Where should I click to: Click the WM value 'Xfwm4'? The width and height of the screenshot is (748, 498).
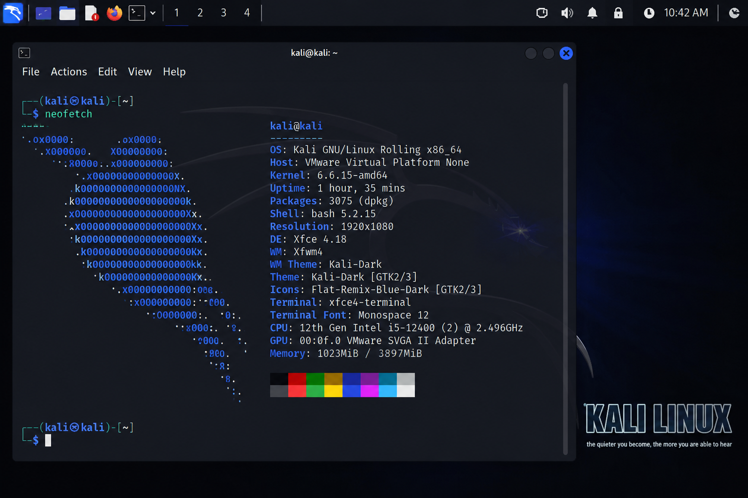pos(308,252)
